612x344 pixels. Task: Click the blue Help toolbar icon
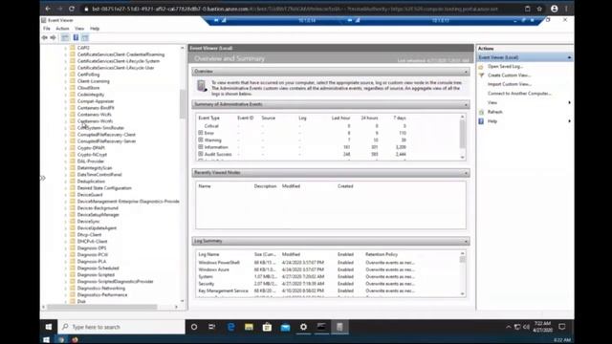click(x=76, y=38)
